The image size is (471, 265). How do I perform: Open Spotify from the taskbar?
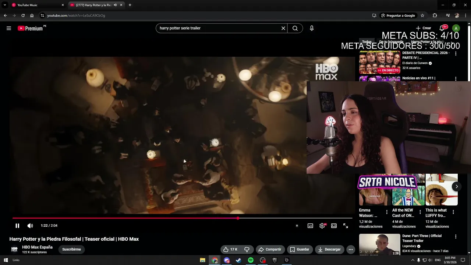point(251,260)
